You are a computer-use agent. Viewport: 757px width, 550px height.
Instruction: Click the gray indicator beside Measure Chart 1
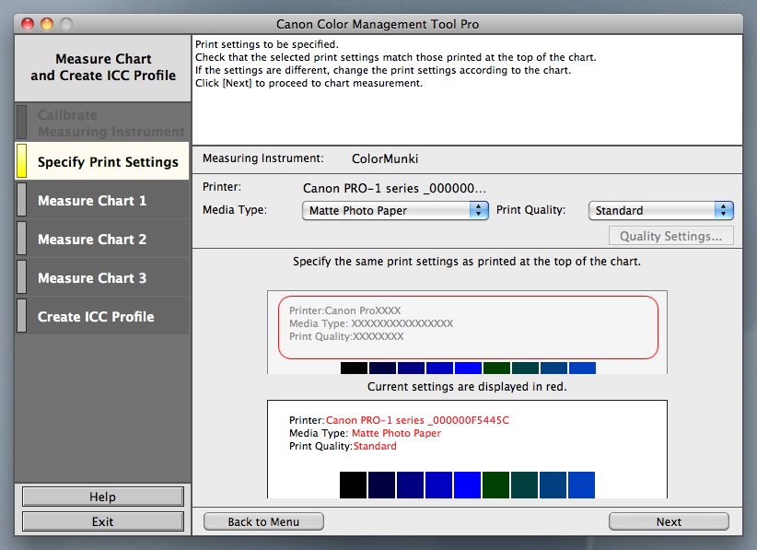point(22,200)
